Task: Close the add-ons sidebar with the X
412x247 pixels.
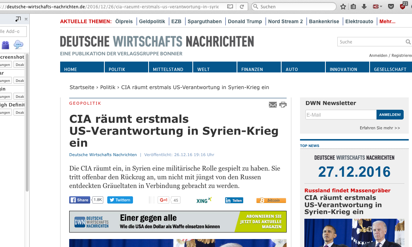Action: click(x=26, y=19)
